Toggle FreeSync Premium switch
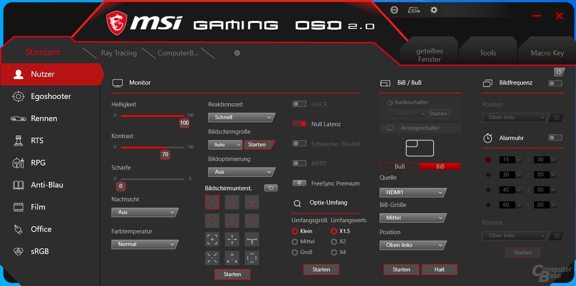 (300, 183)
